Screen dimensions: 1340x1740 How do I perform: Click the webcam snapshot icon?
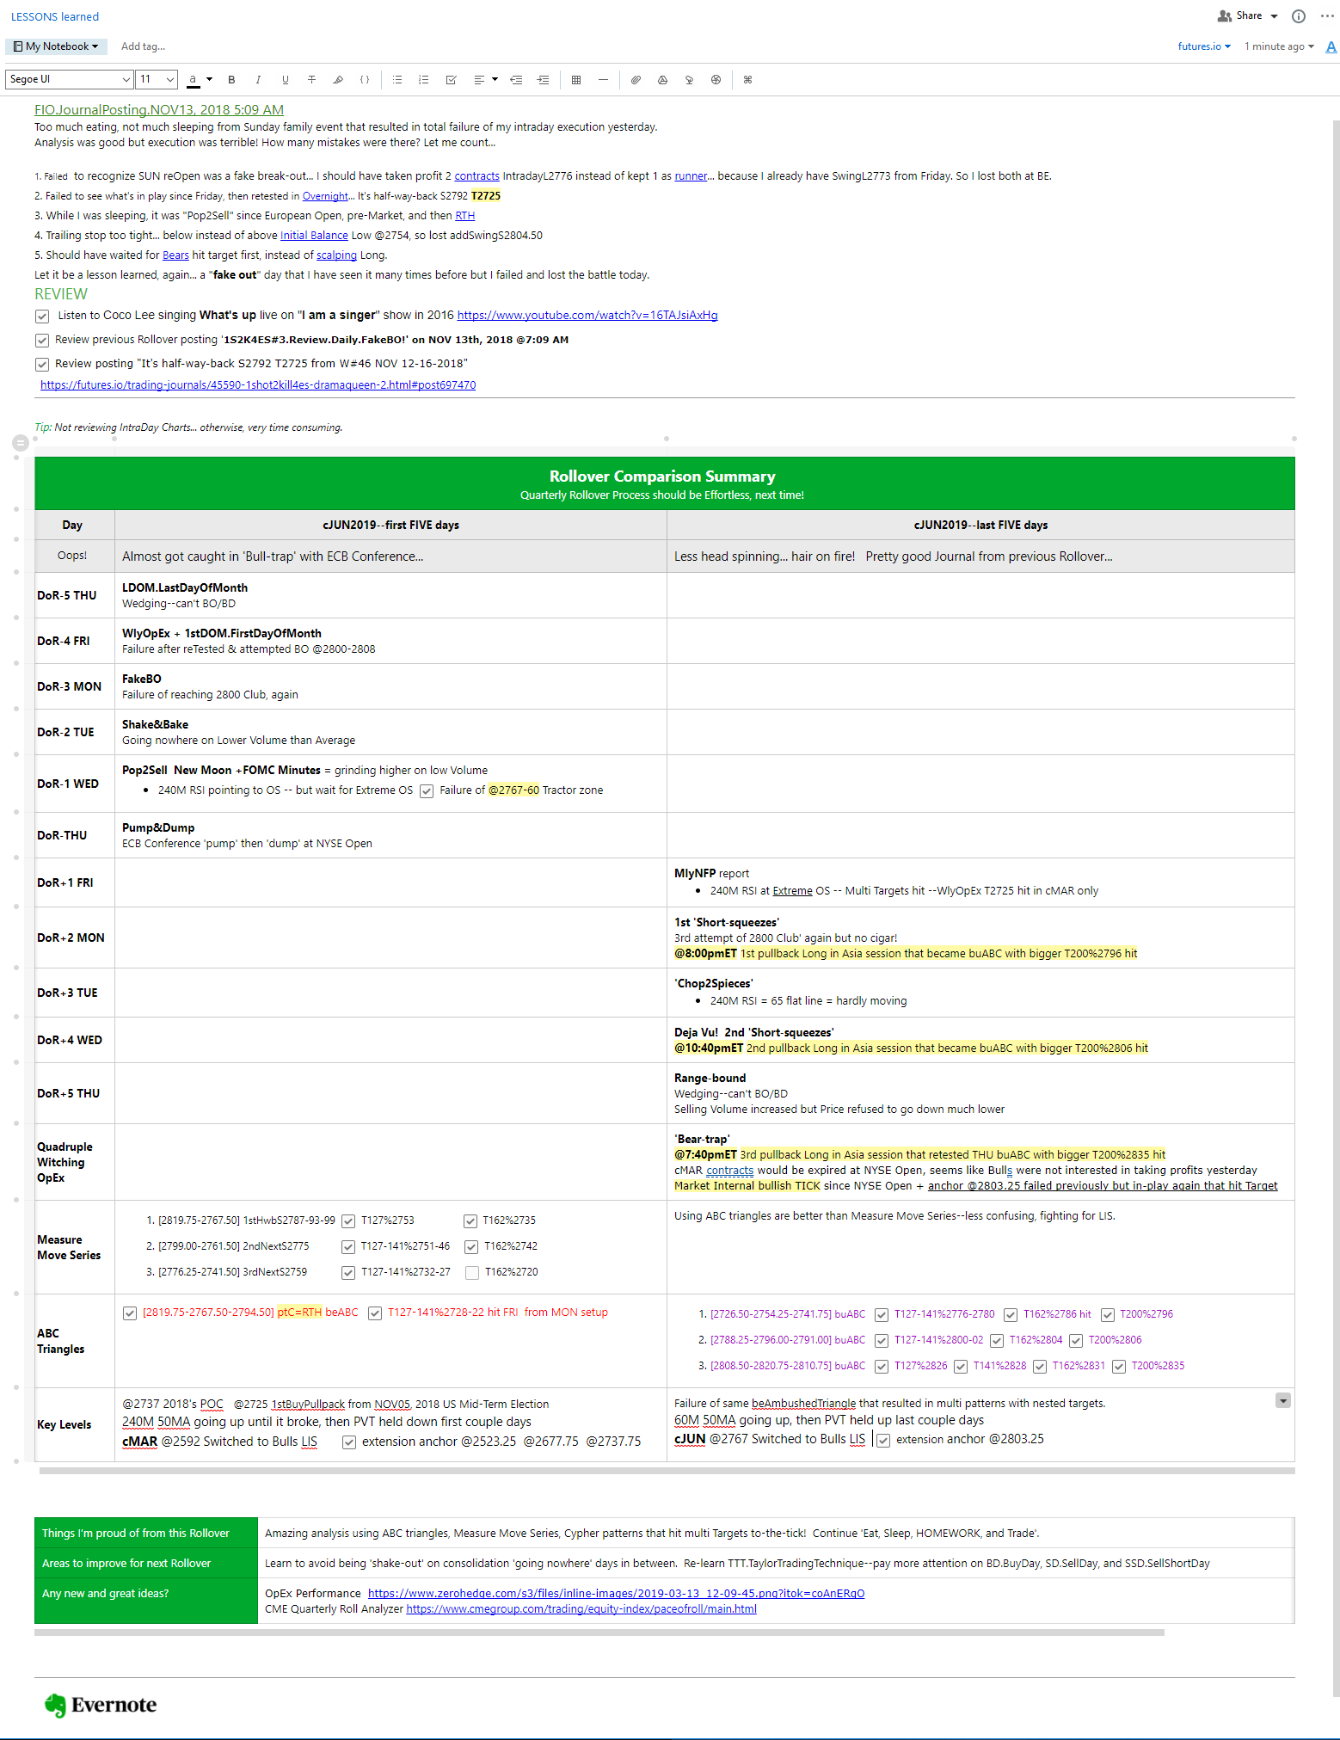(716, 80)
